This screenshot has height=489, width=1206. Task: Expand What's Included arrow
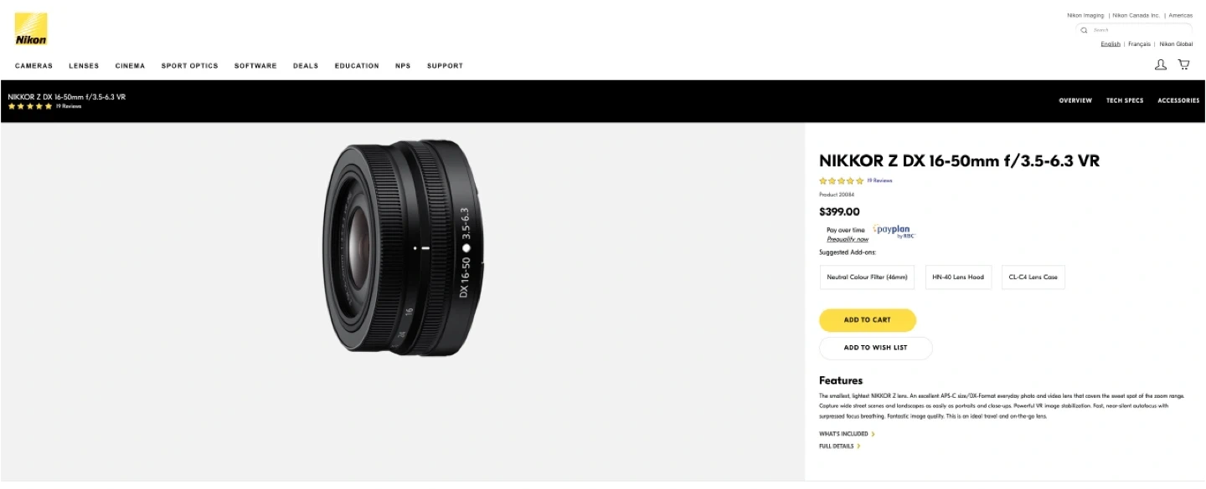coord(873,435)
